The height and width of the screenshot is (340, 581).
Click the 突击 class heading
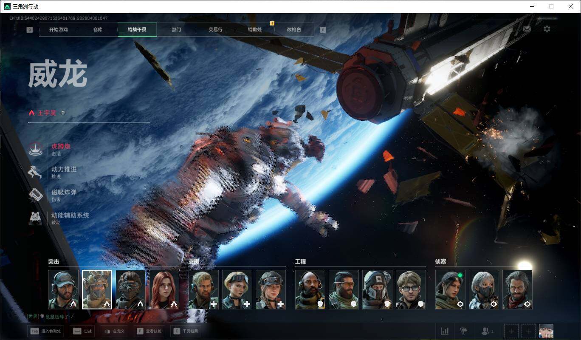(54, 262)
